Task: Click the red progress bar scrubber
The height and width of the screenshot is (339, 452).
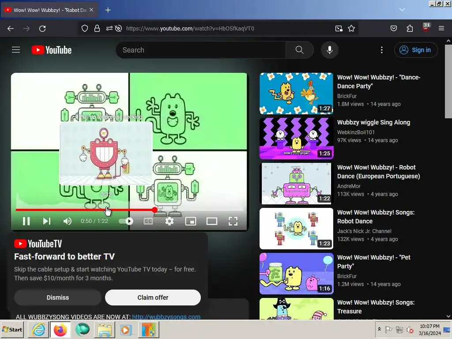Action: [x=155, y=210]
